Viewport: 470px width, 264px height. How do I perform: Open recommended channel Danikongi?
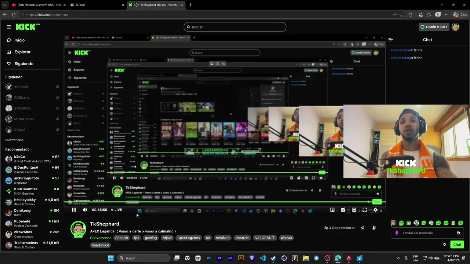(32, 213)
